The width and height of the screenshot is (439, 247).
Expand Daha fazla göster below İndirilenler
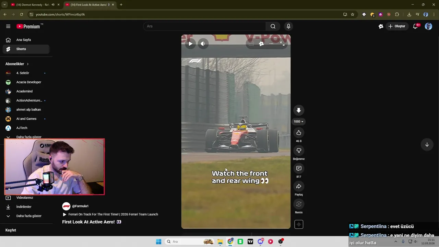coord(26,216)
